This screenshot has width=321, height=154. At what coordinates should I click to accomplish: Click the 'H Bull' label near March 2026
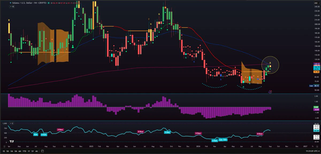click(215, 140)
